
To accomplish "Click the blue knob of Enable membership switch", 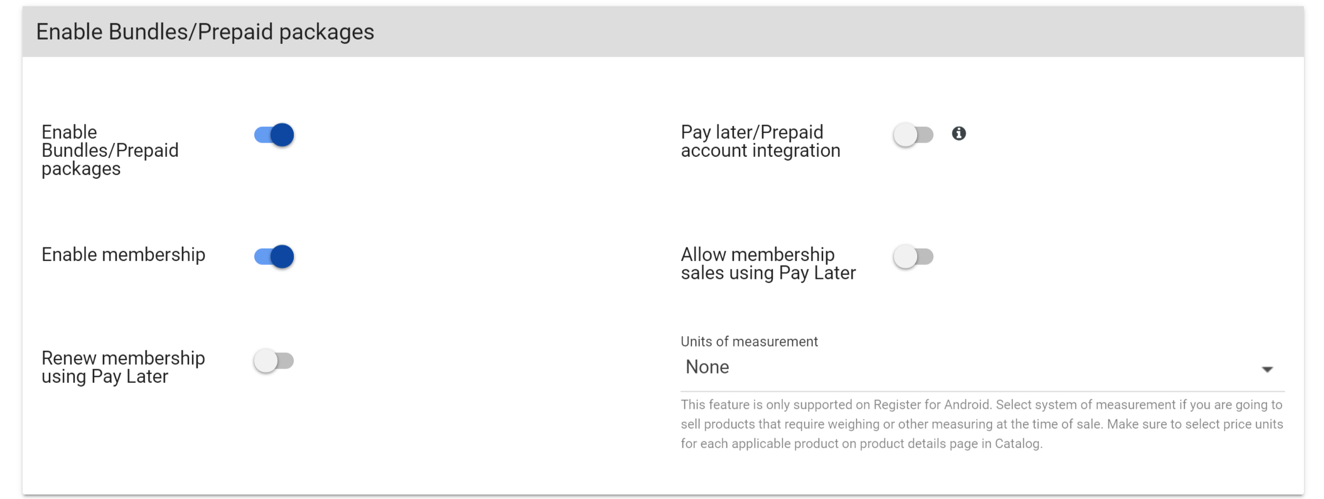I will 283,256.
